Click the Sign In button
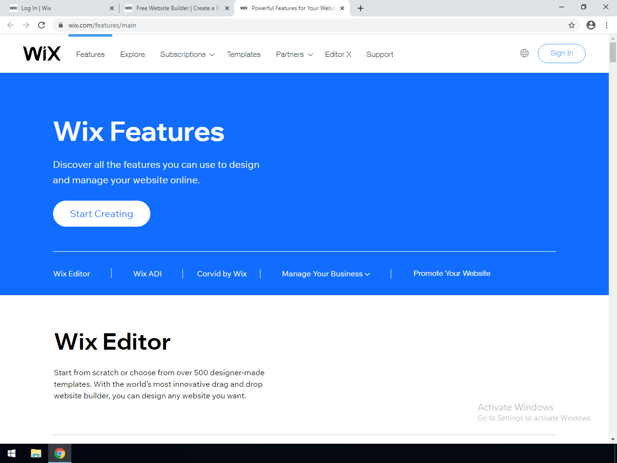Viewport: 617px width, 463px height. pyautogui.click(x=562, y=53)
